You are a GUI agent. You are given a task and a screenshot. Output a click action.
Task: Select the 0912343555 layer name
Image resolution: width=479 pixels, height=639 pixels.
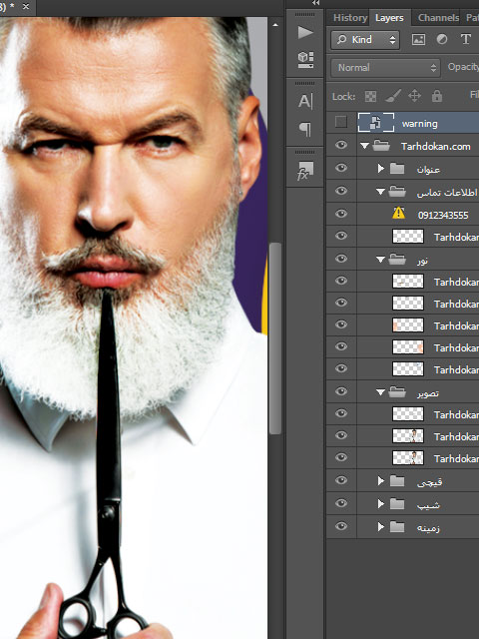pos(443,215)
